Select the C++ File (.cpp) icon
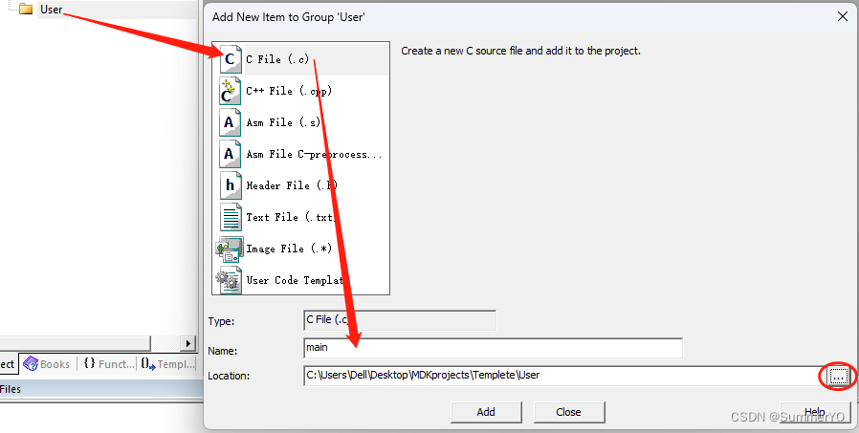 (231, 91)
